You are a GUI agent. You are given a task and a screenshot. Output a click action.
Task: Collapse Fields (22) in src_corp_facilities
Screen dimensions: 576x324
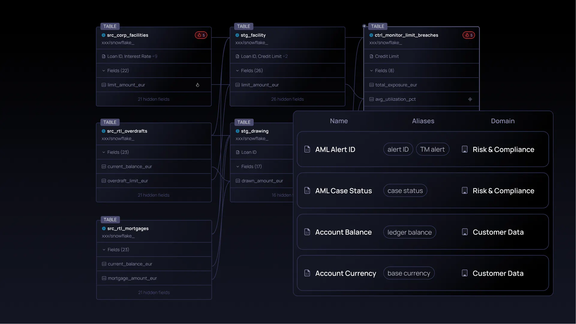[104, 71]
